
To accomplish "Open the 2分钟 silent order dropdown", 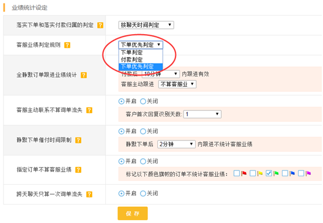I will (x=177, y=144).
